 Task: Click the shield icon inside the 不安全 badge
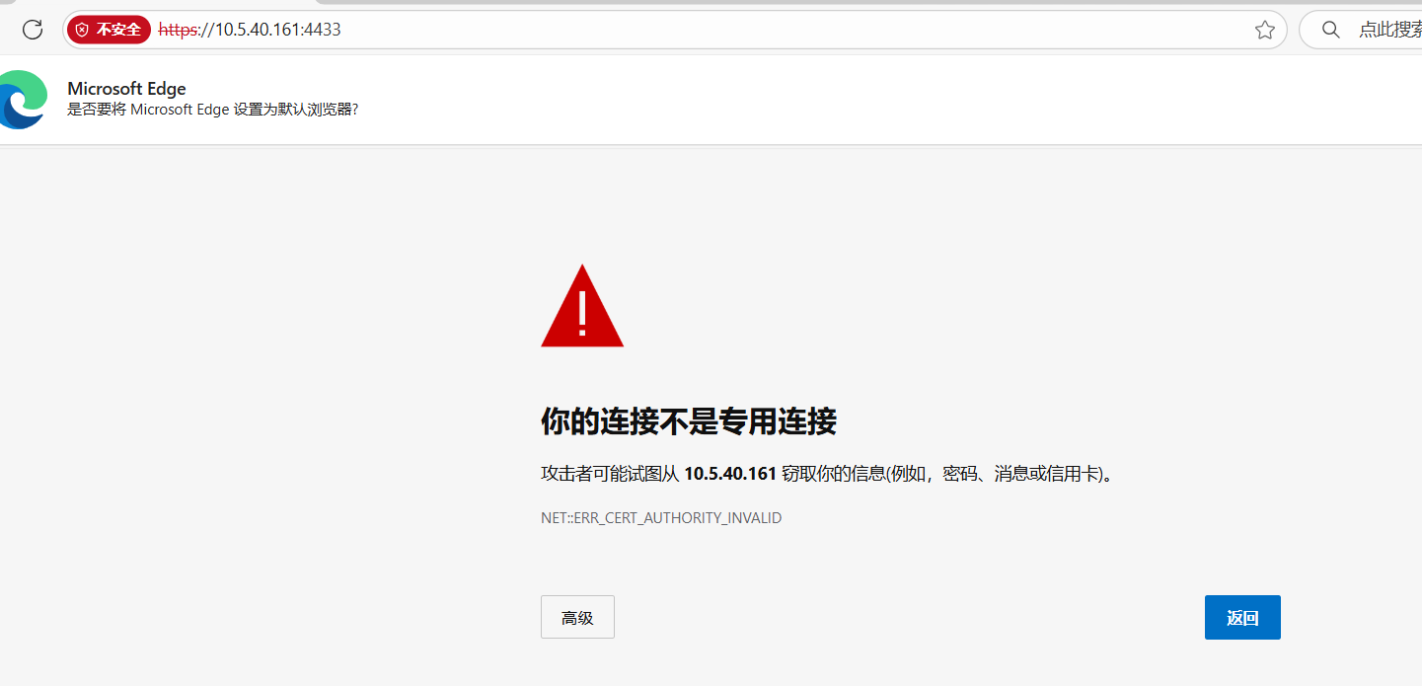[x=83, y=30]
